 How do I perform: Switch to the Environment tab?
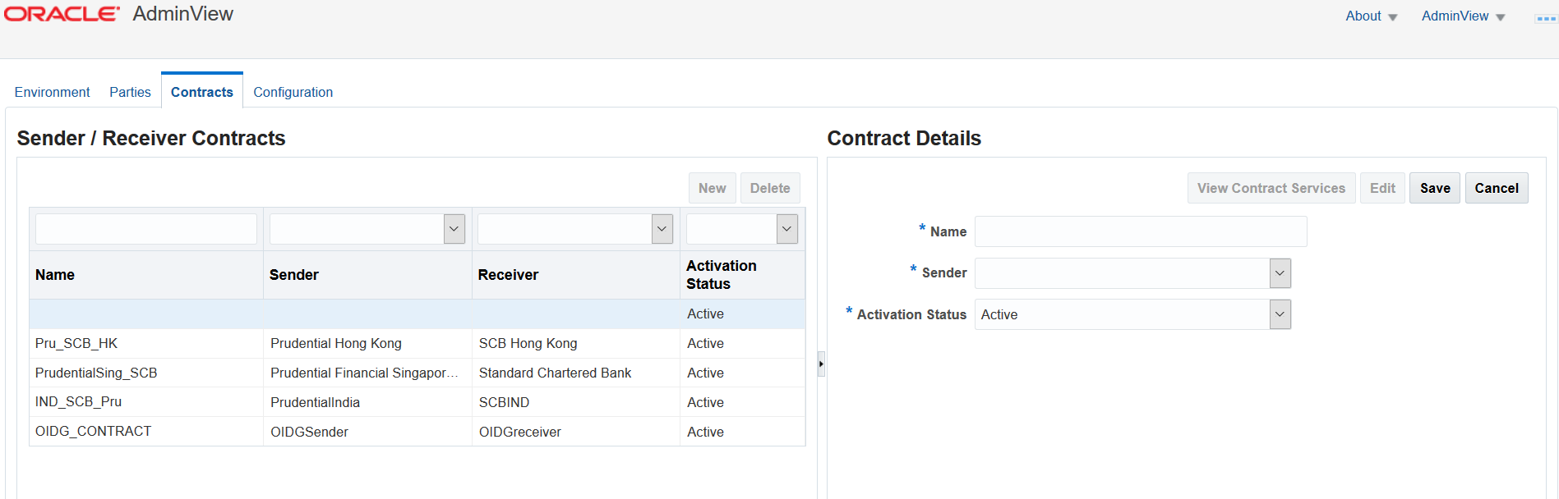click(x=52, y=92)
